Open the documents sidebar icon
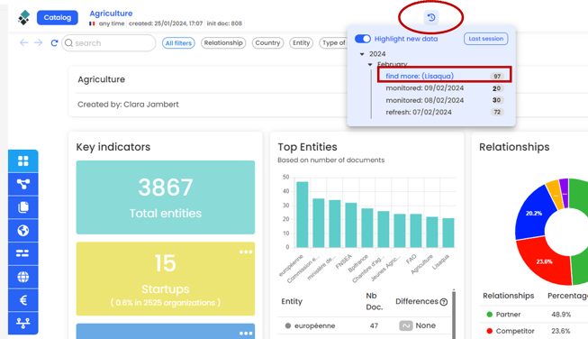This screenshot has width=588, height=339. pyautogui.click(x=23, y=207)
